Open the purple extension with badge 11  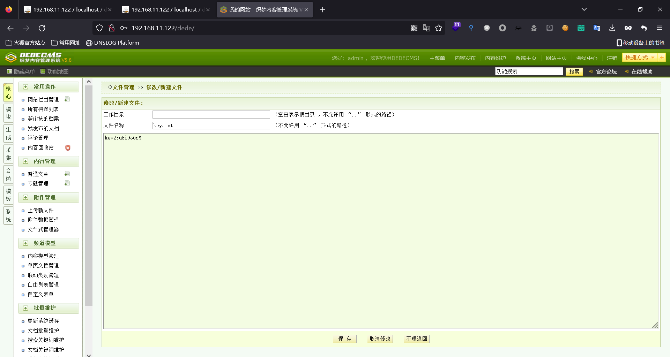point(456,27)
